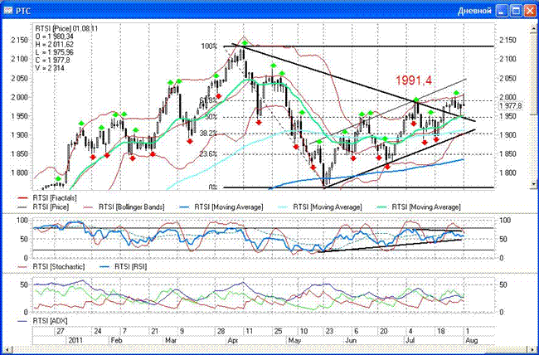Select the RTSI [Bollinger Bands] legend entry
This screenshot has height=355, width=539.
coord(124,207)
